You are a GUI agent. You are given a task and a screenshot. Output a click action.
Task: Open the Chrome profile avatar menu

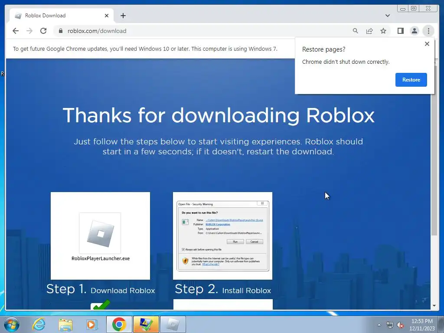coord(414,31)
